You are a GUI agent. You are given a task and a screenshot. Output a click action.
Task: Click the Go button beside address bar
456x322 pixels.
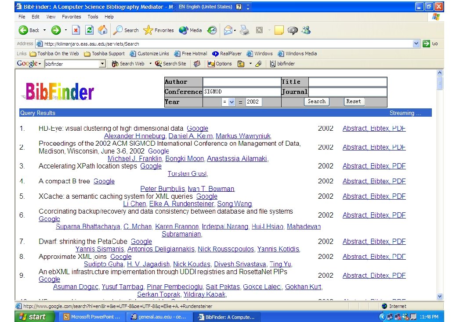point(431,43)
